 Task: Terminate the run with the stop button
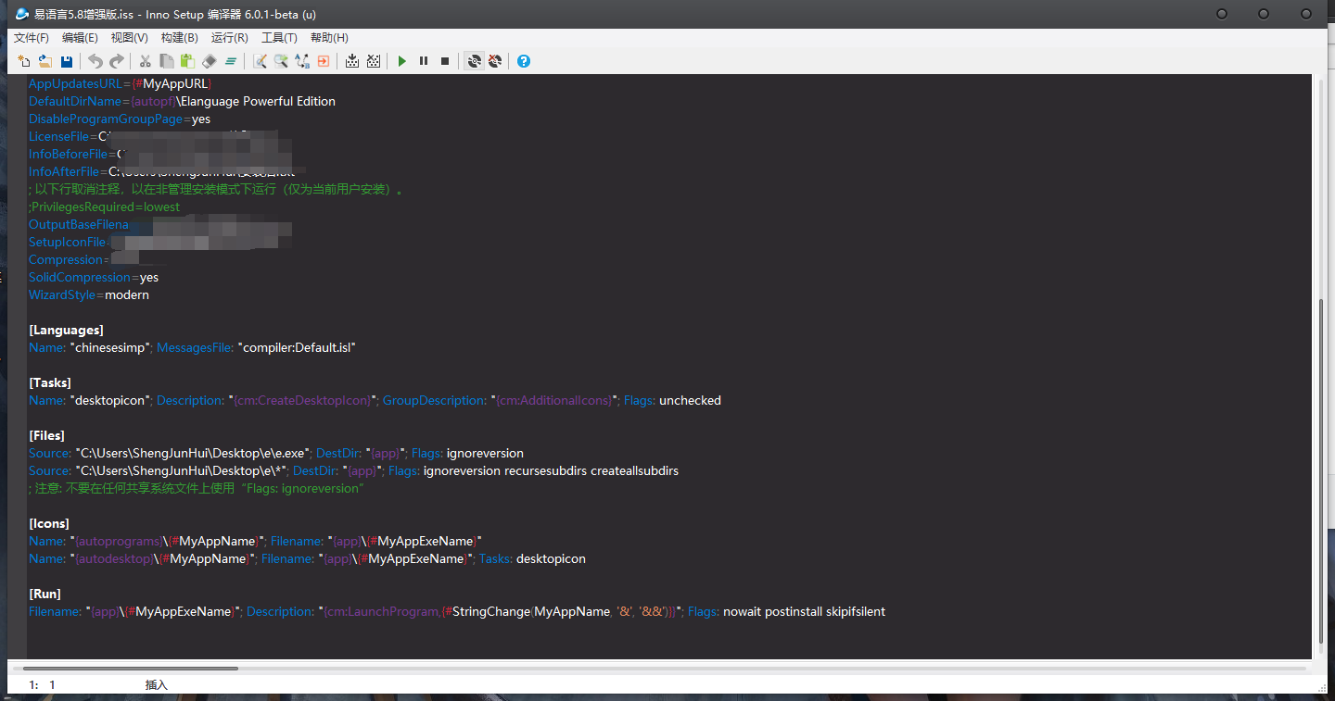(x=445, y=61)
